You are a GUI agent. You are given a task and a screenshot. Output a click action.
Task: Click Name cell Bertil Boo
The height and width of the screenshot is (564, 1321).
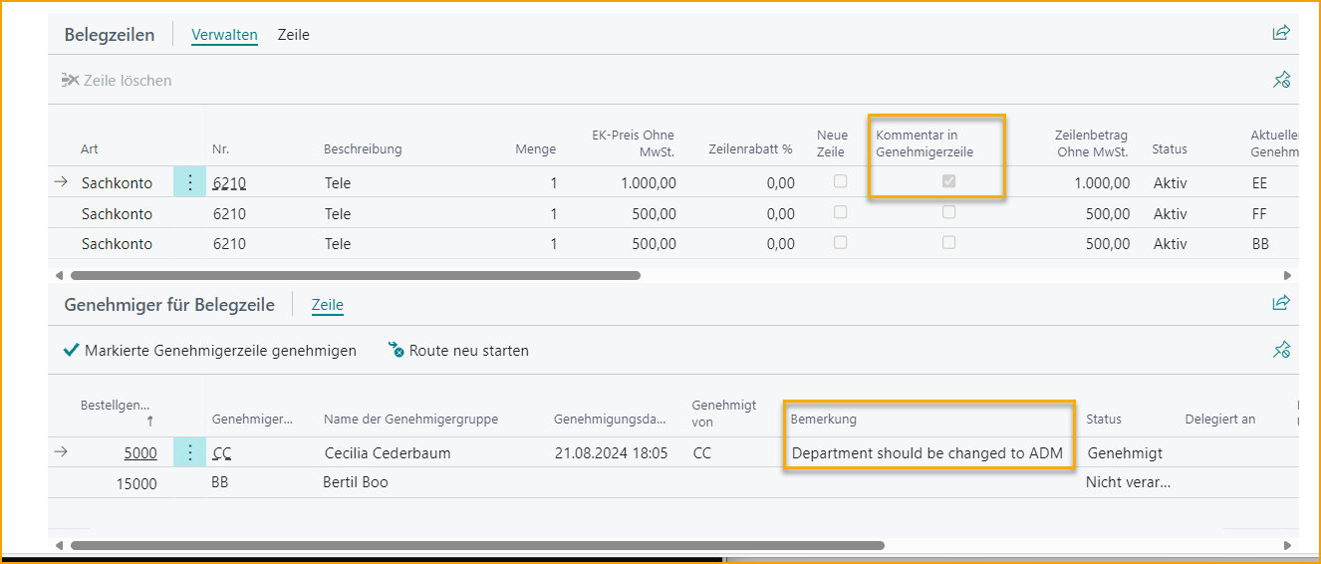click(x=356, y=483)
